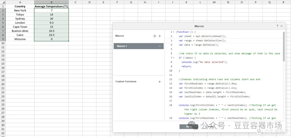Viewport: 291px width, 137px height.
Task: Select row 32 header
Action: pyautogui.click(x=3, y=133)
